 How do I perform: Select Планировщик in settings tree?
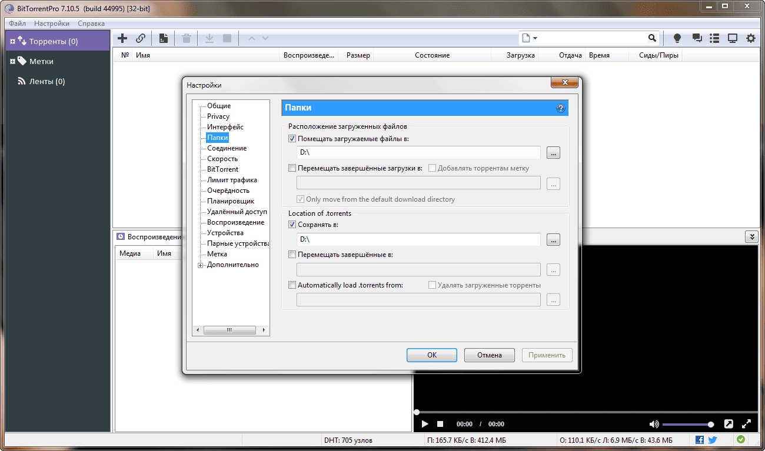[x=231, y=201]
